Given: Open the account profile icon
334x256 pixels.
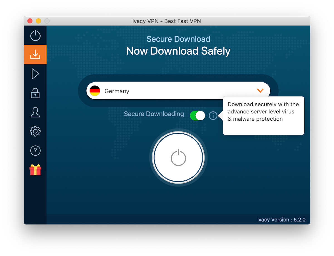Looking at the screenshot, I should click(35, 112).
